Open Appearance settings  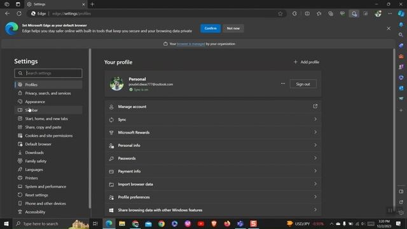(48, 102)
